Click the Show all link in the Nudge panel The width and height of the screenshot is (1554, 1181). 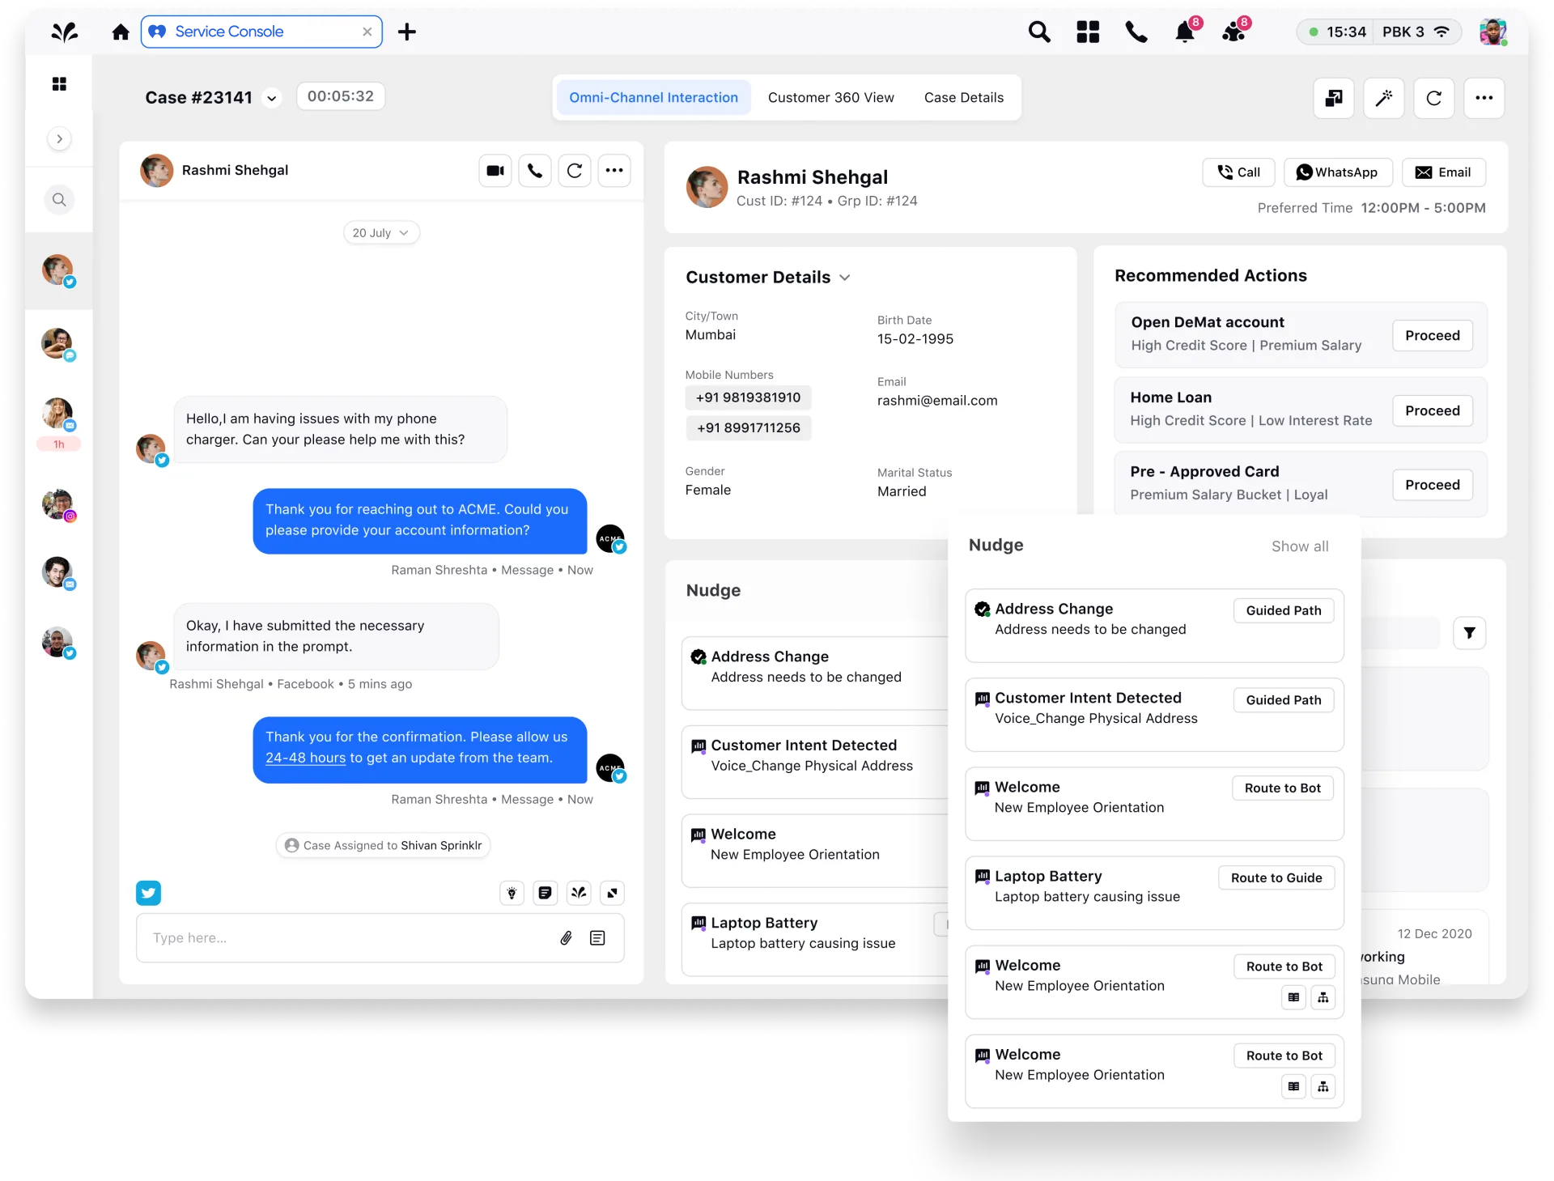(x=1299, y=546)
